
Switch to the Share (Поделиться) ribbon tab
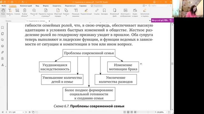(x=70, y=6)
